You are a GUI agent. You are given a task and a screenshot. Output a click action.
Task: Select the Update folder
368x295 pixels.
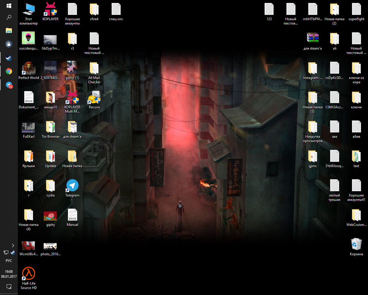tap(50, 159)
